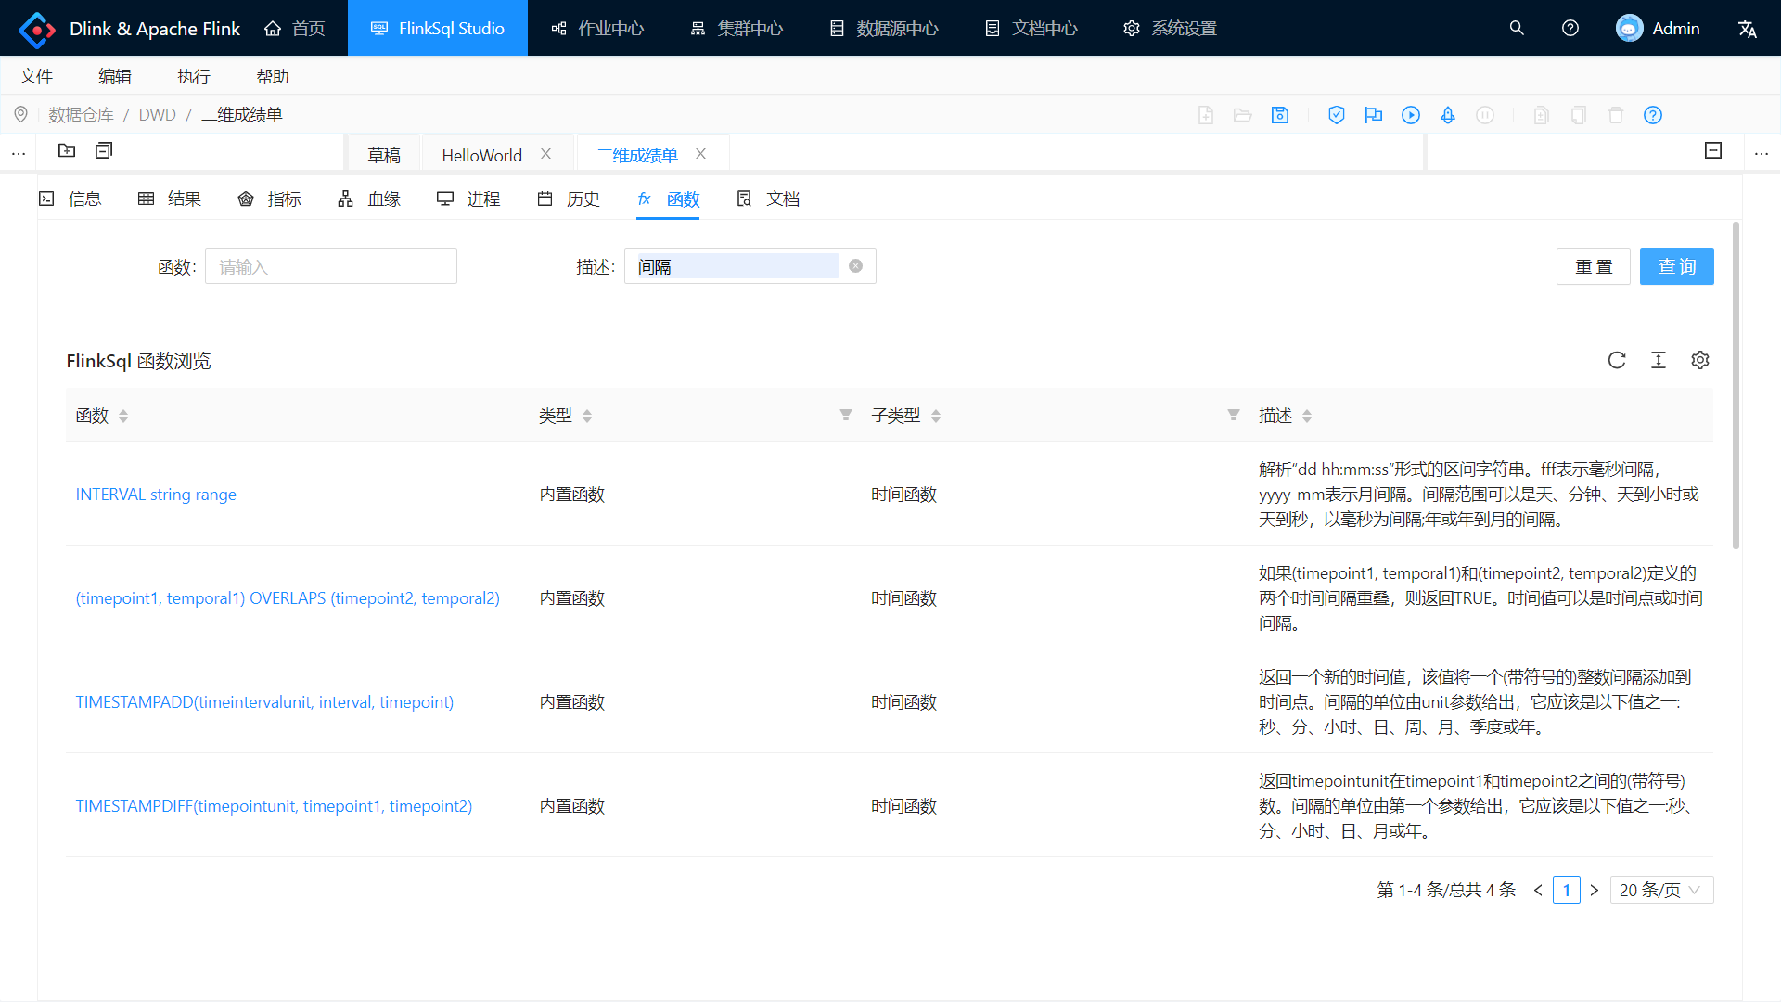Viewport: 1781px width, 1002px height.
Task: Open the INTERVAL string range function link
Action: point(156,495)
